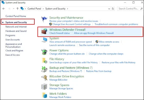Click the BitLocker Drive Encryption keys icon
The height and width of the screenshot is (100, 144).
(x=44, y=78)
